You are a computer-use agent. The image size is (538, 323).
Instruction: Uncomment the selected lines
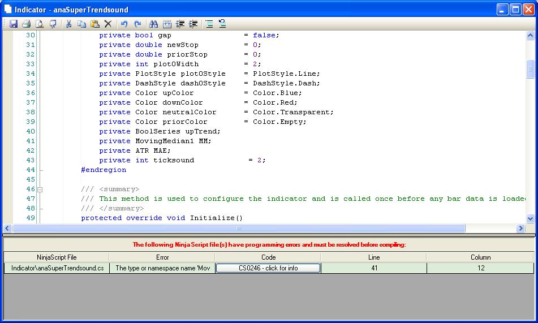point(222,24)
